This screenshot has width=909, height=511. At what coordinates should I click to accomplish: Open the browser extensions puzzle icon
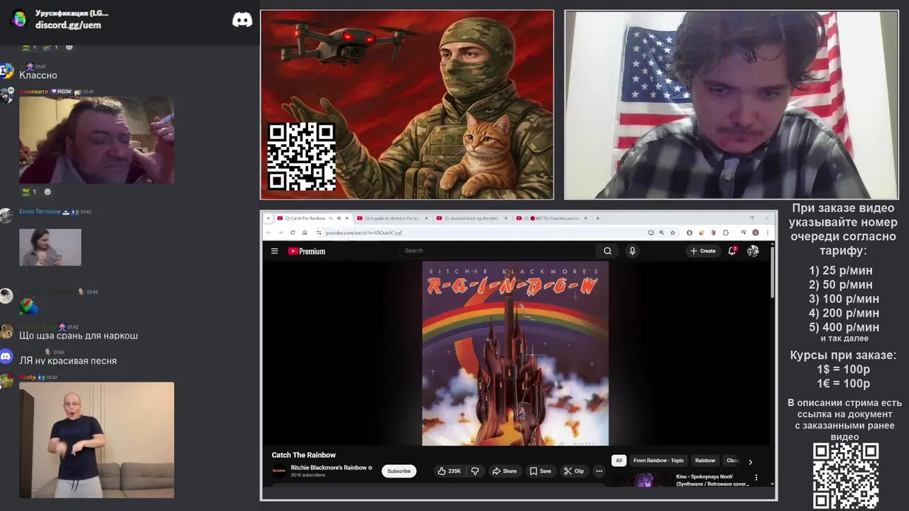pyautogui.click(x=725, y=232)
